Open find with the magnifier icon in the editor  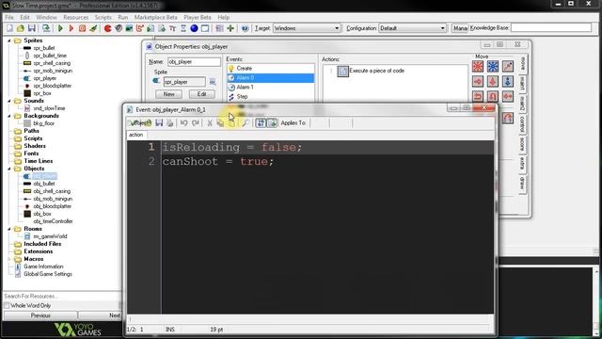pos(246,123)
